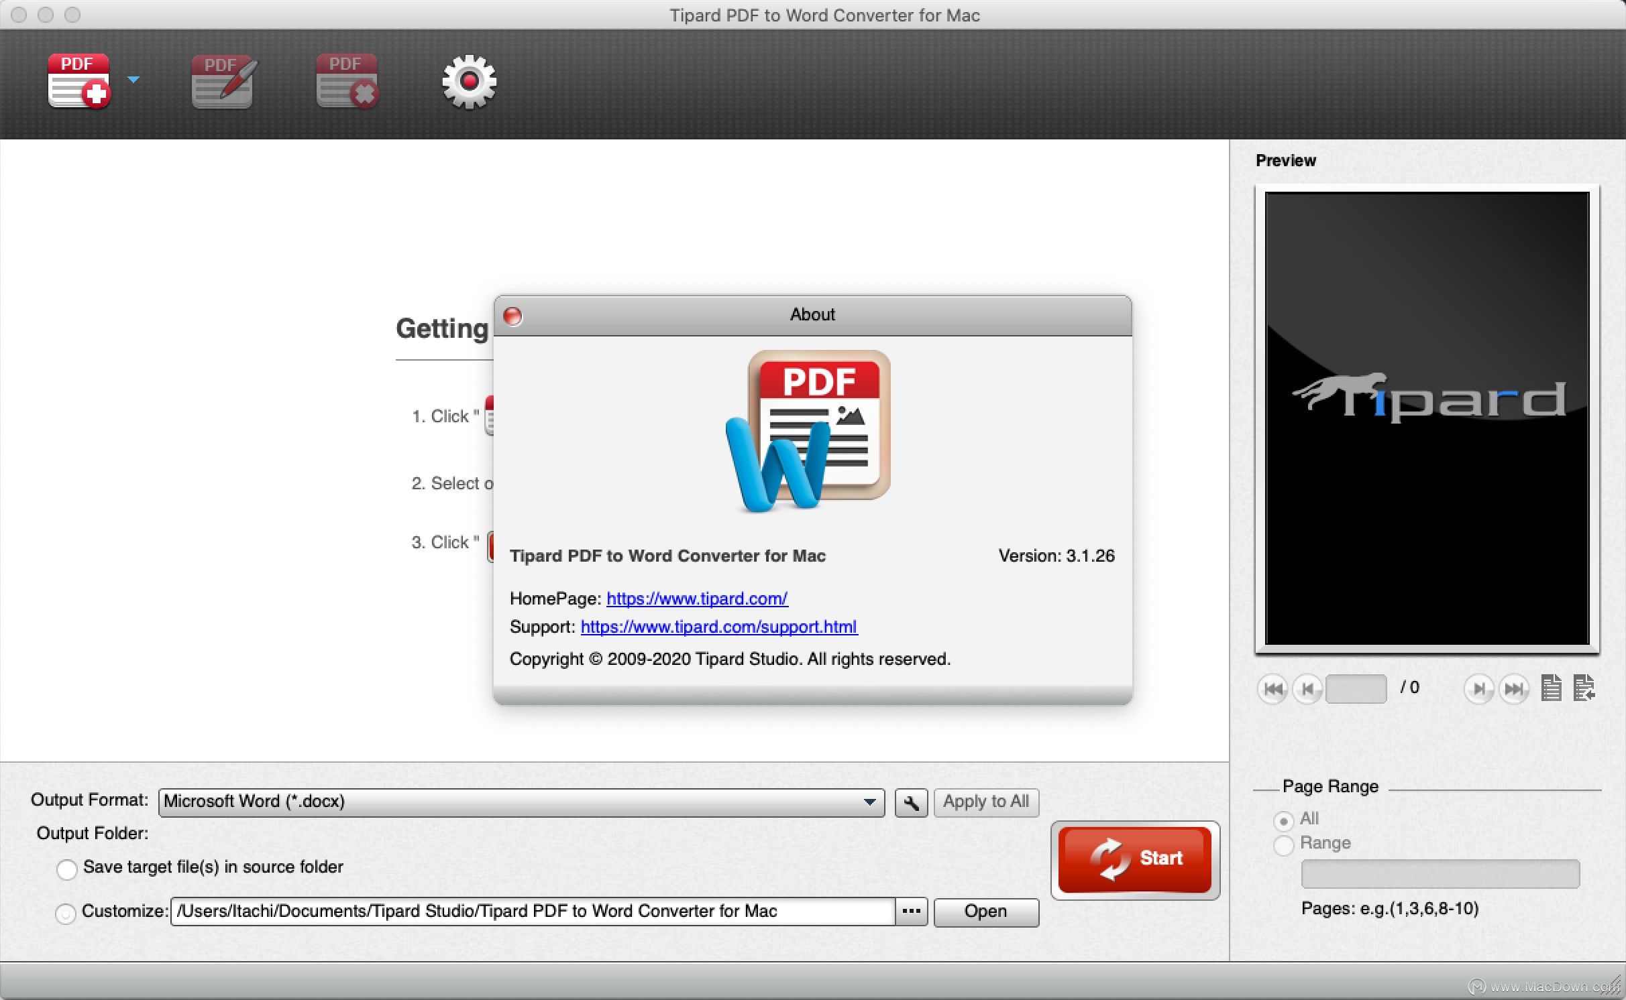
Task: Click the Rename PDF pencil icon
Action: point(223,81)
